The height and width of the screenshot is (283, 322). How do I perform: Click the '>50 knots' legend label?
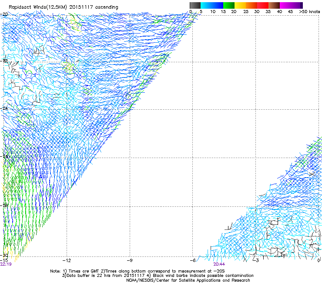[309, 12]
